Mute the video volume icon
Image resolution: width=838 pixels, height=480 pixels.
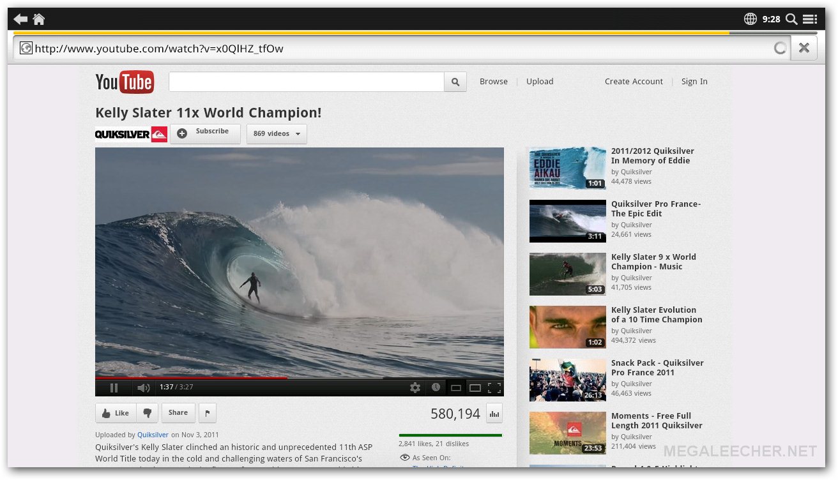[x=144, y=387]
